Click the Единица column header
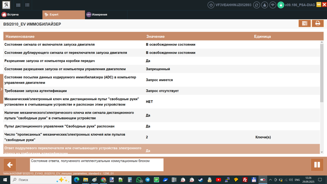 262,37
